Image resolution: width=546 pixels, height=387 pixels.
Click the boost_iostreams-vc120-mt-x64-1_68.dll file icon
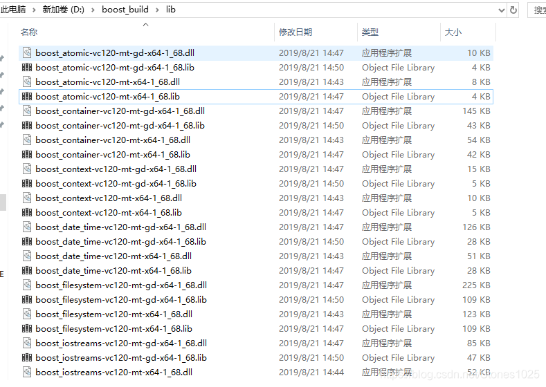27,372
